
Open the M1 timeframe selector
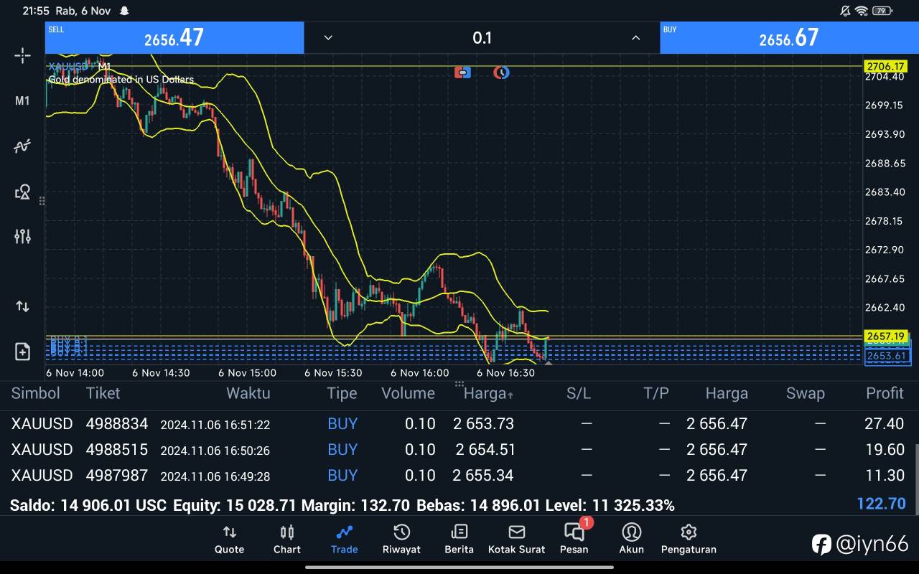pyautogui.click(x=22, y=101)
